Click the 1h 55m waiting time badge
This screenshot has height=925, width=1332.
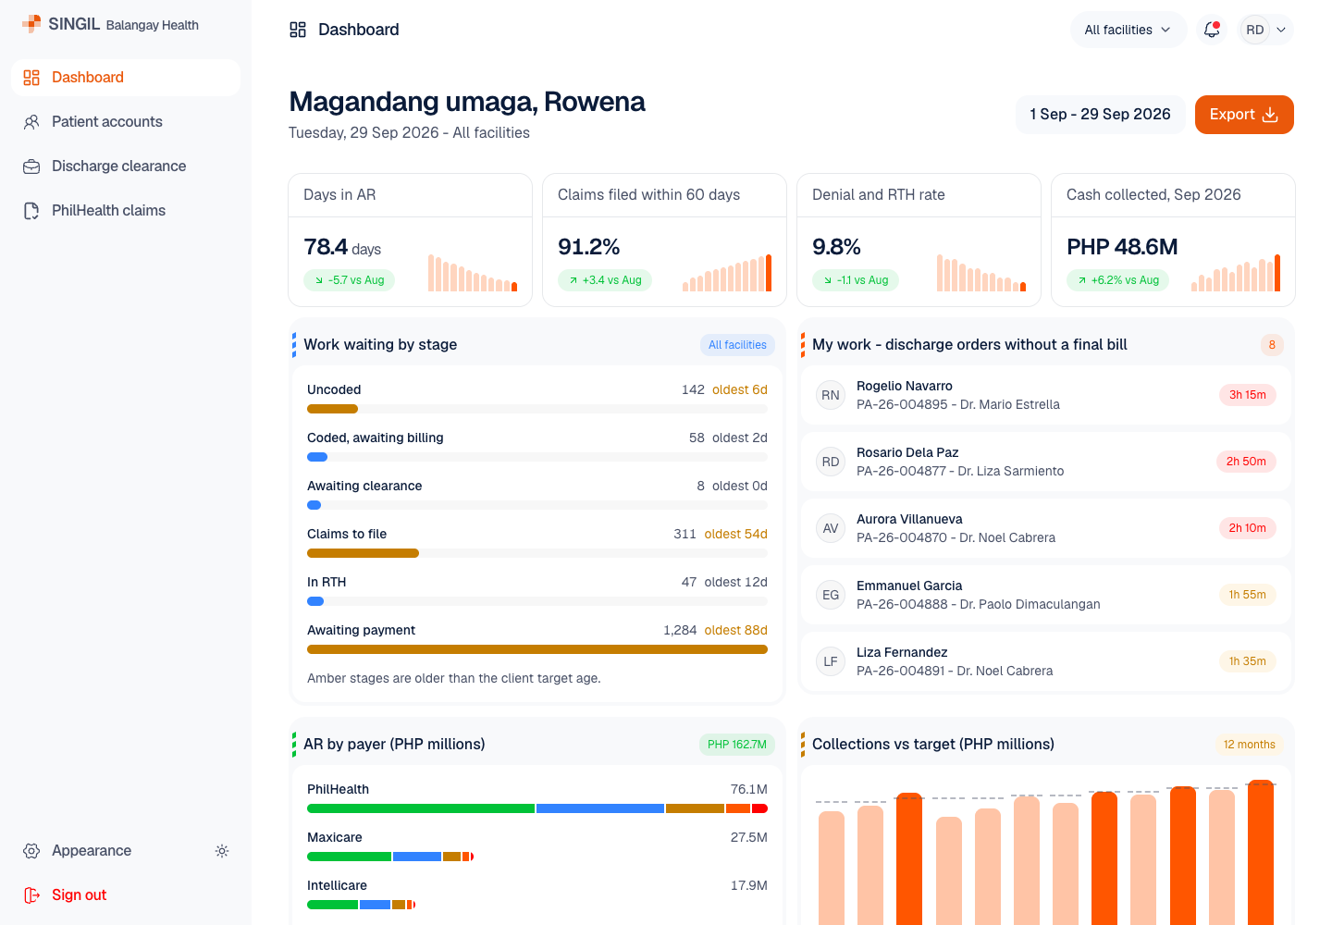coord(1248,595)
